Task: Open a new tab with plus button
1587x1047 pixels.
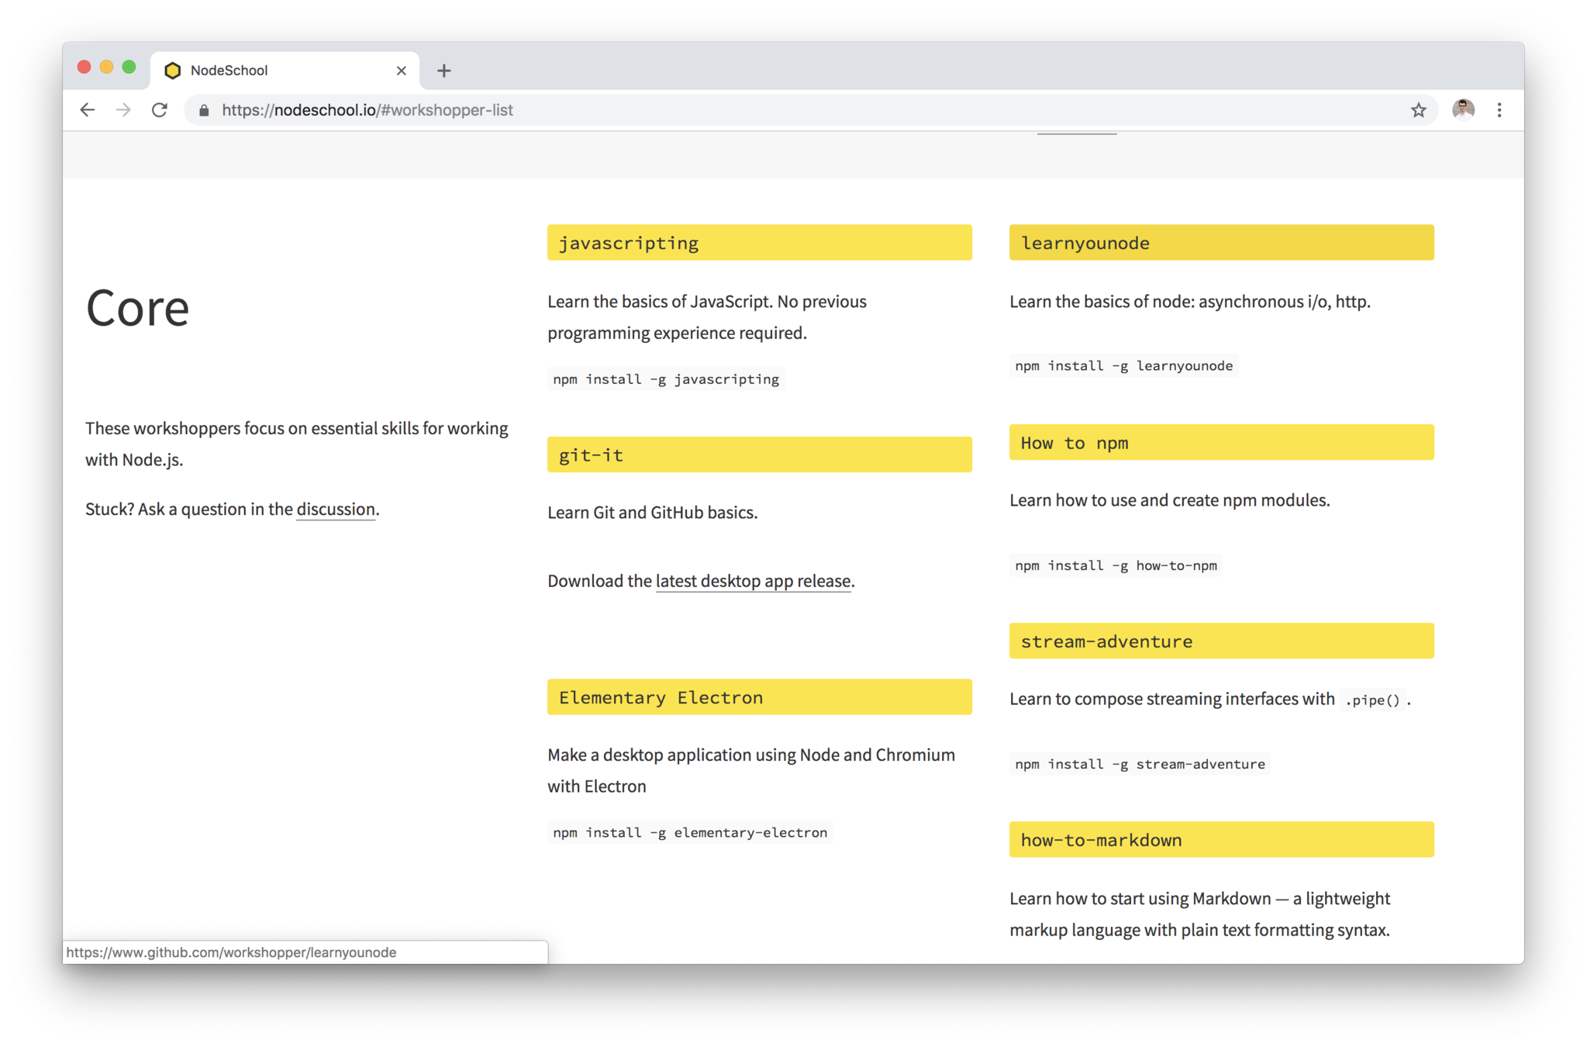Action: coord(443,71)
